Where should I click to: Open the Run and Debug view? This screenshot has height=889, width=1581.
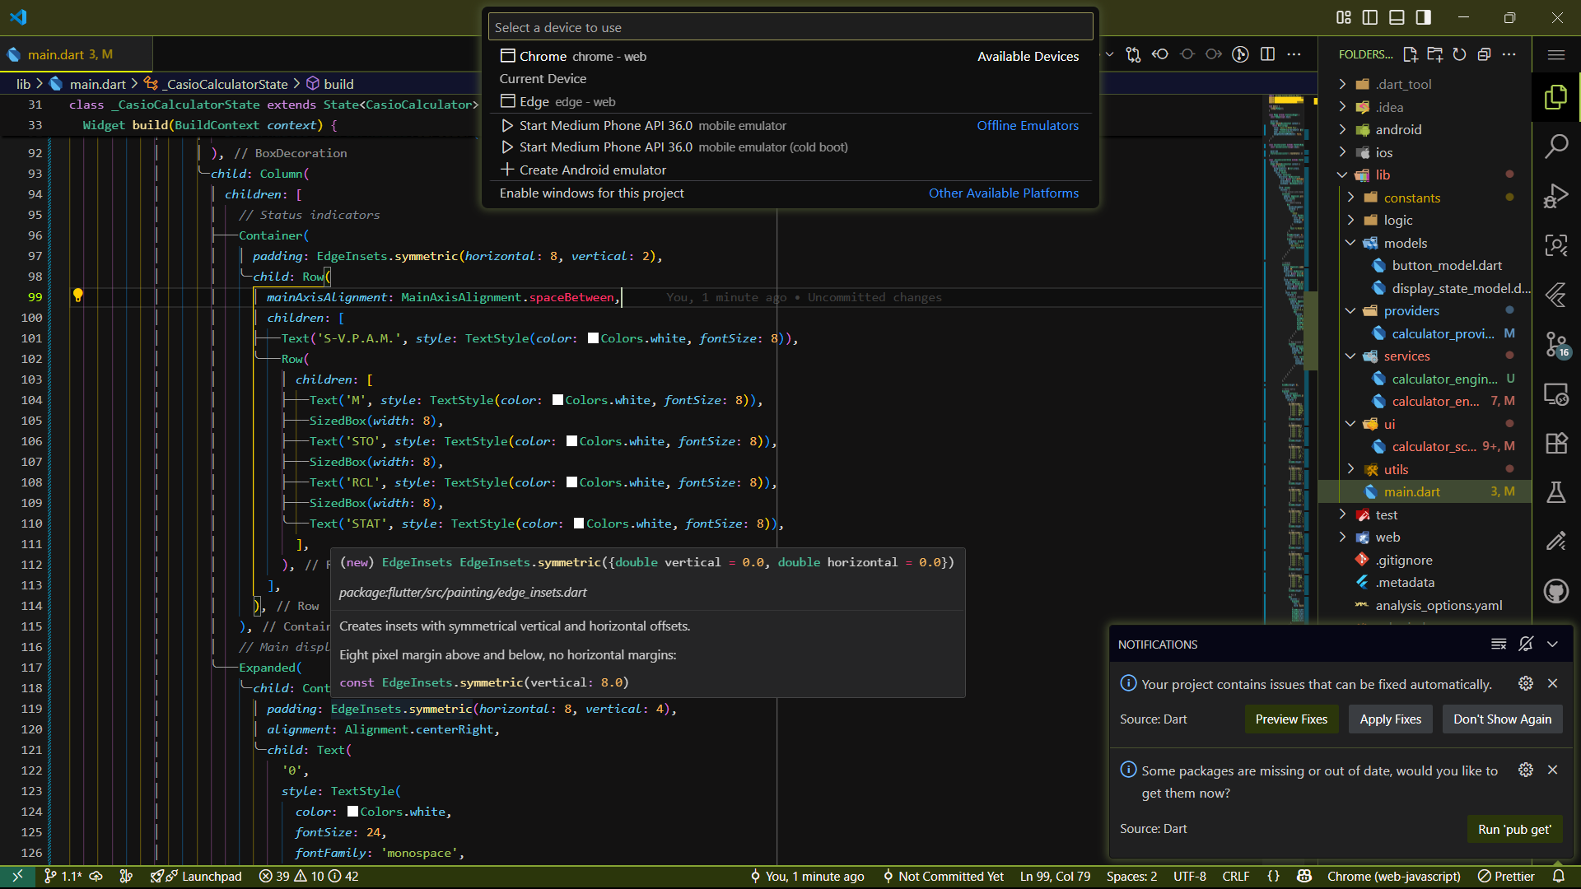pyautogui.click(x=1555, y=196)
